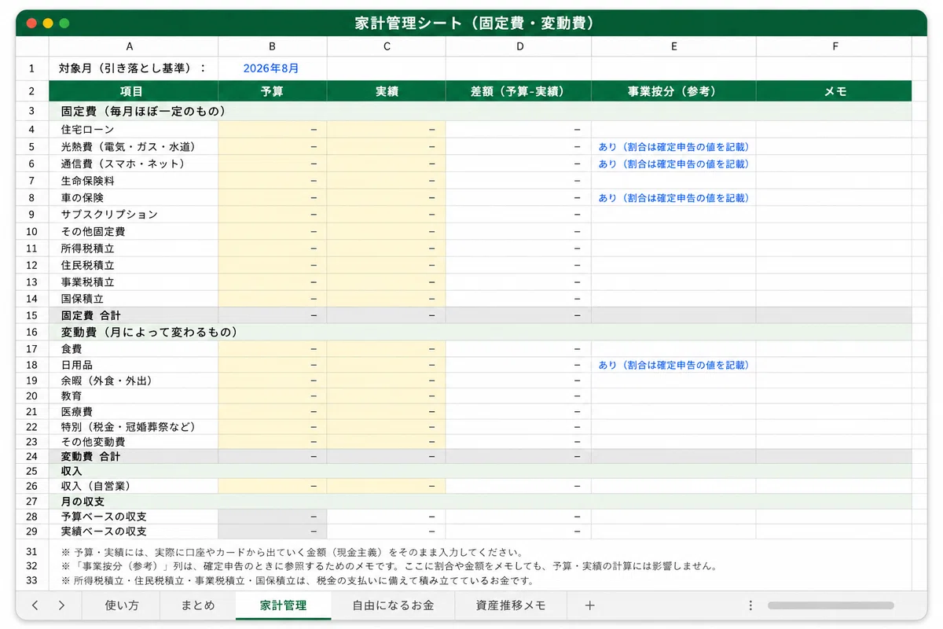Click the 差額(予算-実績) header cell

click(x=519, y=91)
